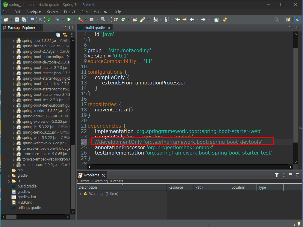Open Package Explorer view menu

coord(72,35)
